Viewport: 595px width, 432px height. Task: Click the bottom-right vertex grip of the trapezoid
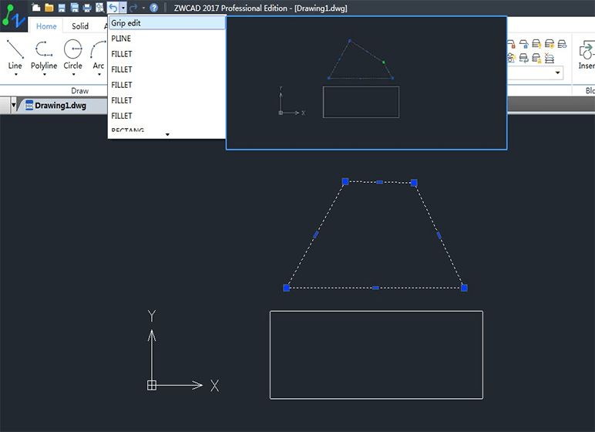(x=464, y=288)
